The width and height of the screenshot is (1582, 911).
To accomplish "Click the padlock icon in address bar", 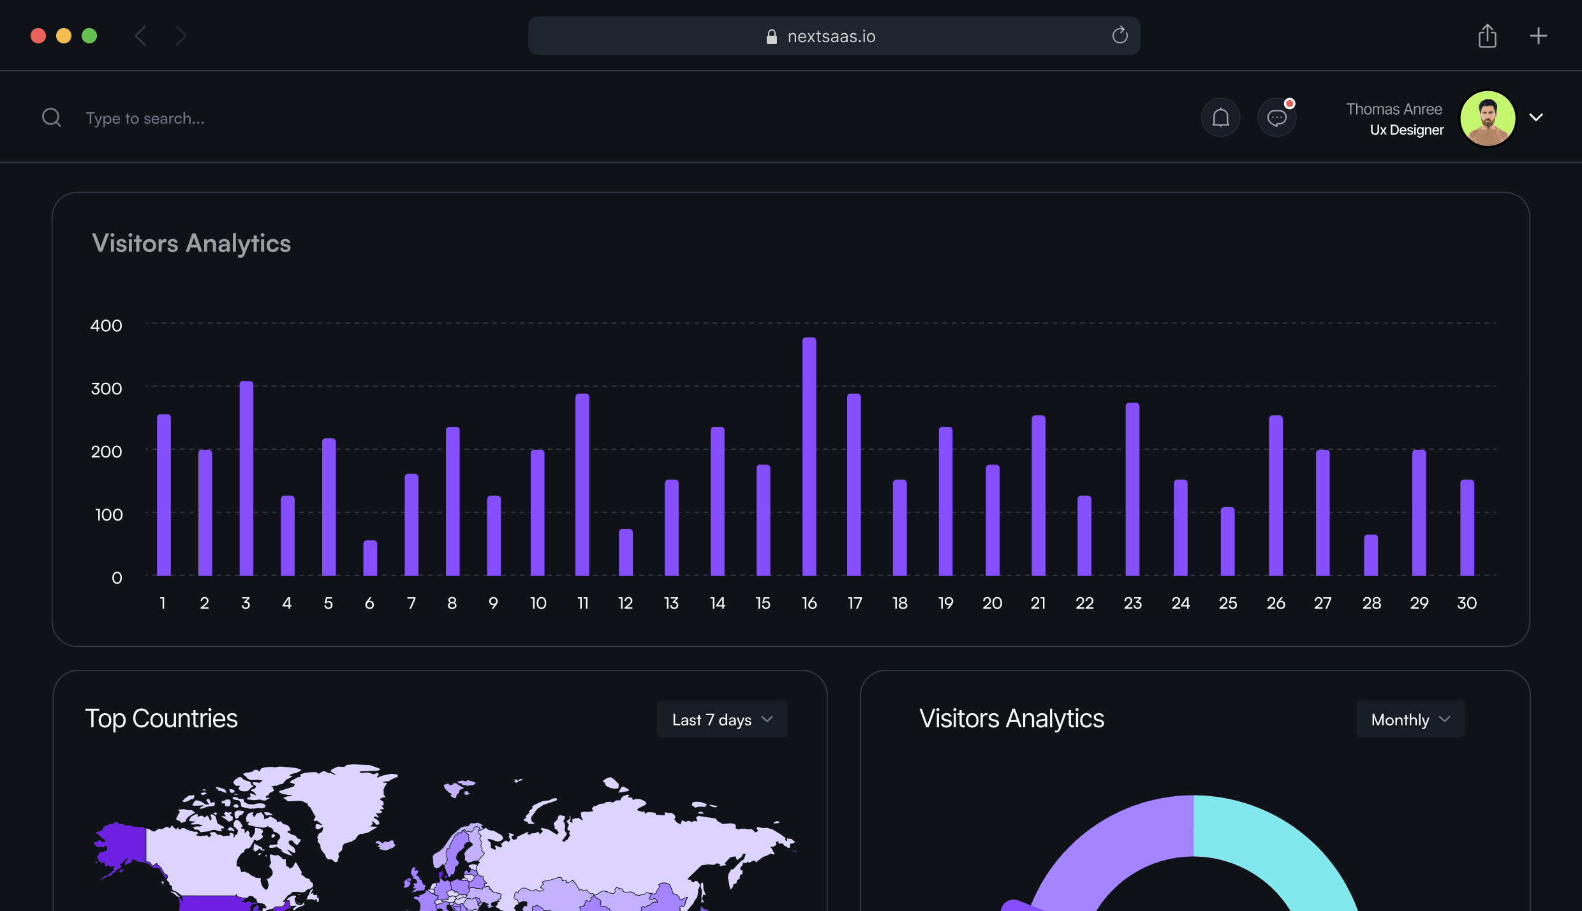I will (x=771, y=37).
